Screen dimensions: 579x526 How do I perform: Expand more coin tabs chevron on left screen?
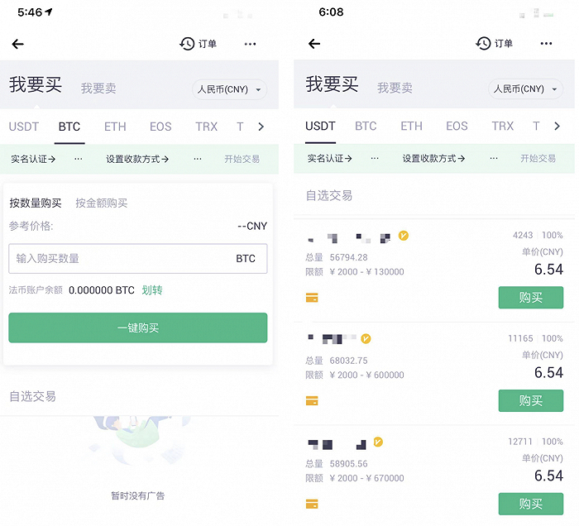pos(261,127)
